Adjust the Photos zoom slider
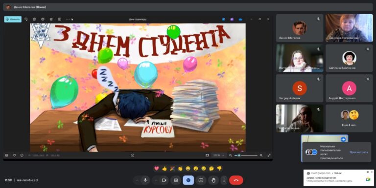 coord(246,155)
